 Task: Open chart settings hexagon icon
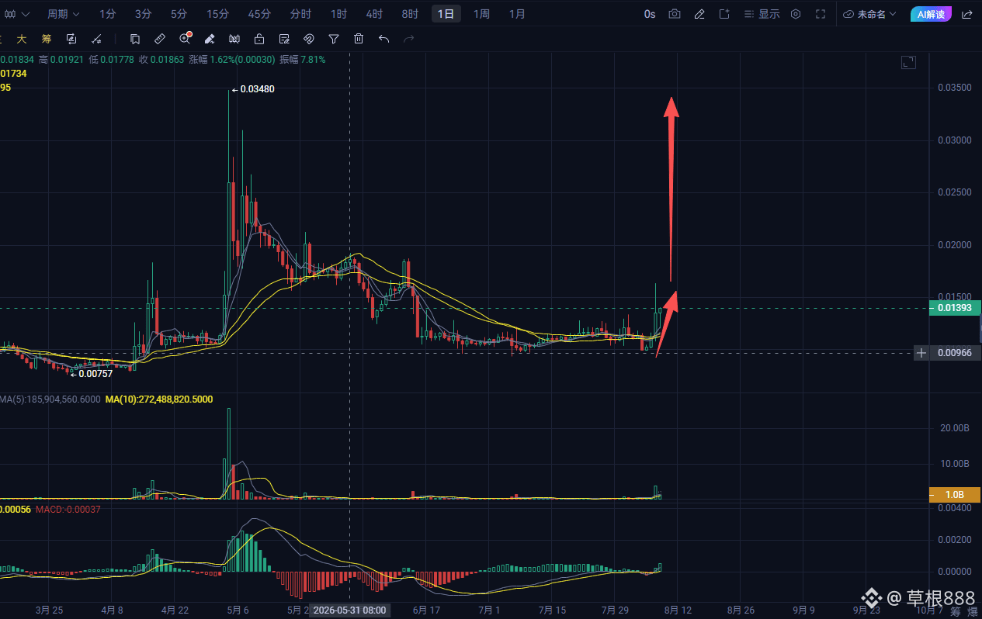[796, 14]
